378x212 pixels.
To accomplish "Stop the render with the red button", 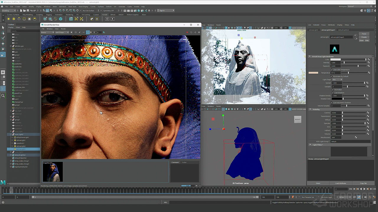I will coord(187,32).
